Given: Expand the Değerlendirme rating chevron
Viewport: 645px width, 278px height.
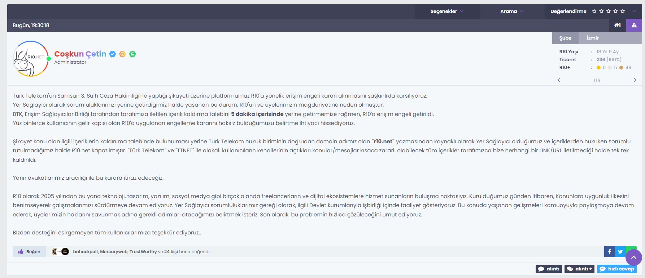Looking at the screenshot, I should [634, 12].
